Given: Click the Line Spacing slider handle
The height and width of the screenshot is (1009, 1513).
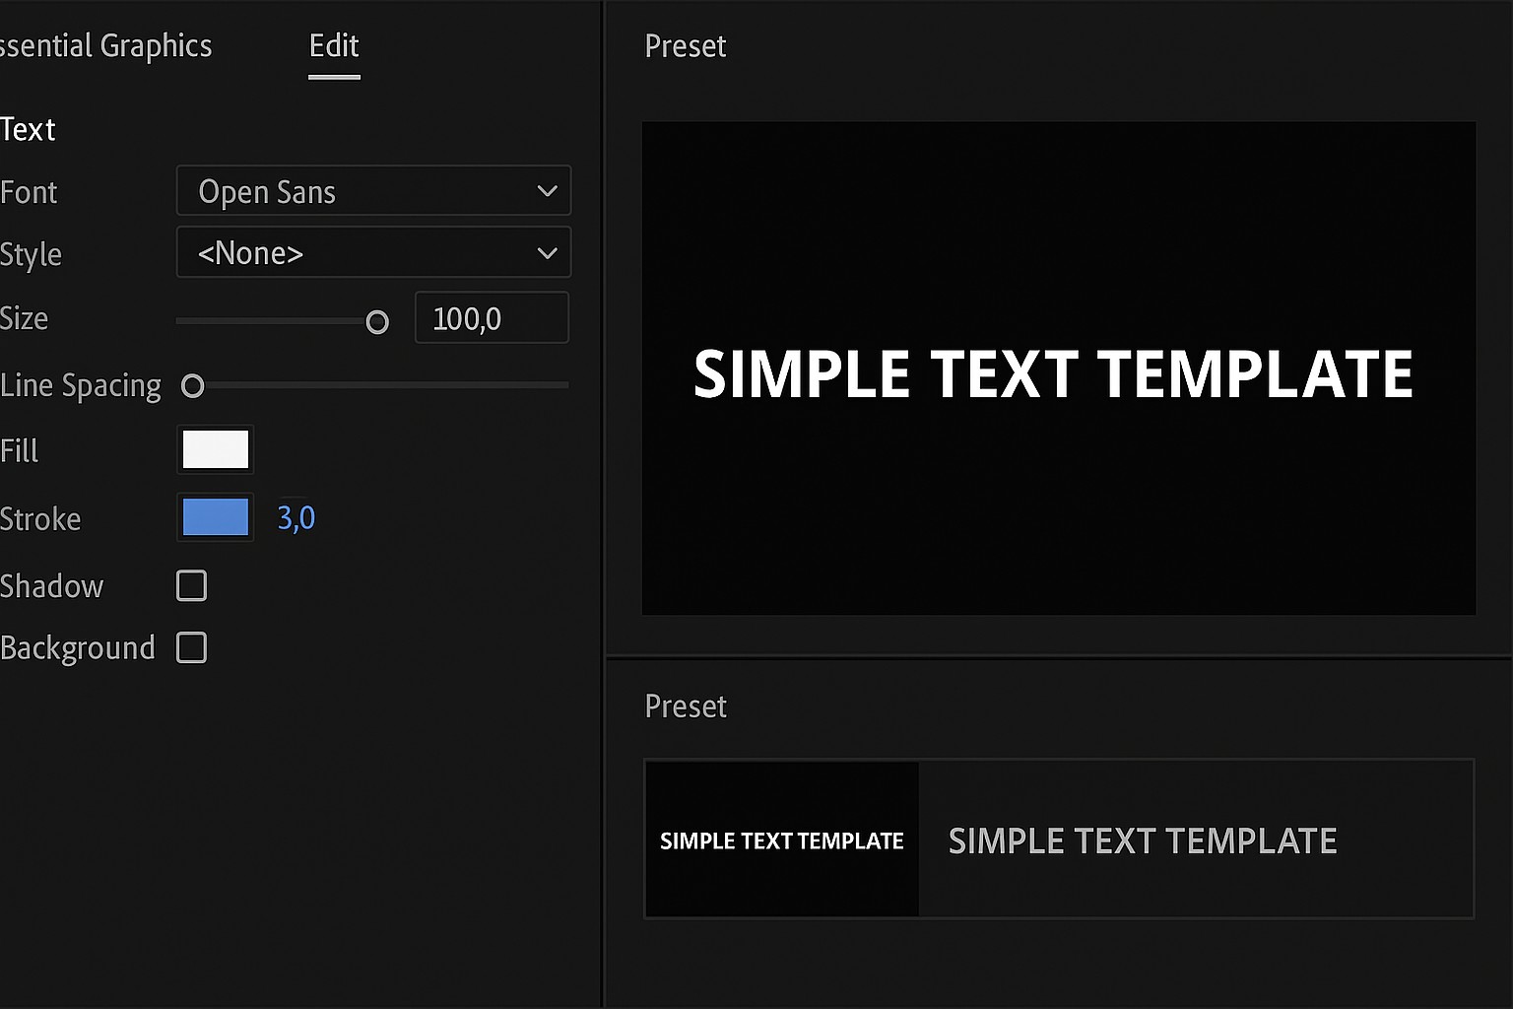Looking at the screenshot, I should 193,386.
